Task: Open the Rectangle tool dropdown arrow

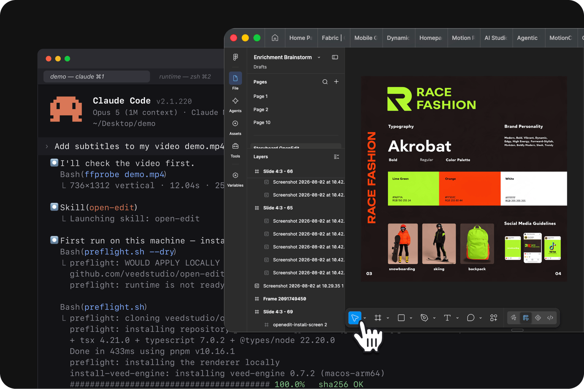Action: (411, 318)
